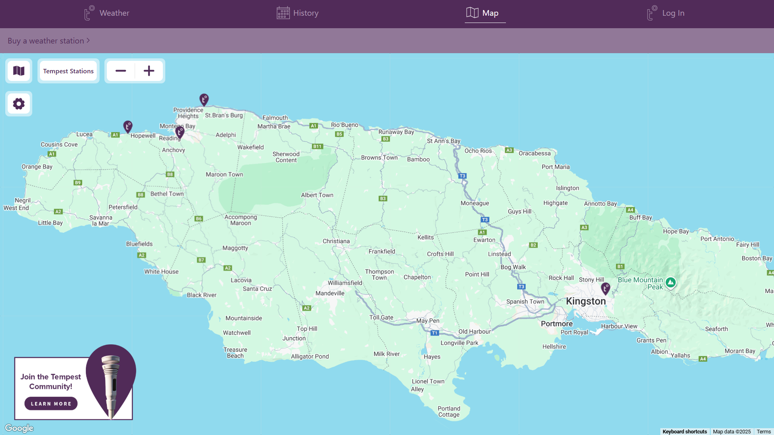
Task: Click the map layers icon button
Action: point(19,71)
